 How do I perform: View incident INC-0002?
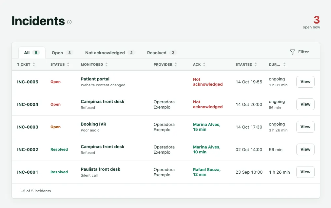[x=305, y=149]
